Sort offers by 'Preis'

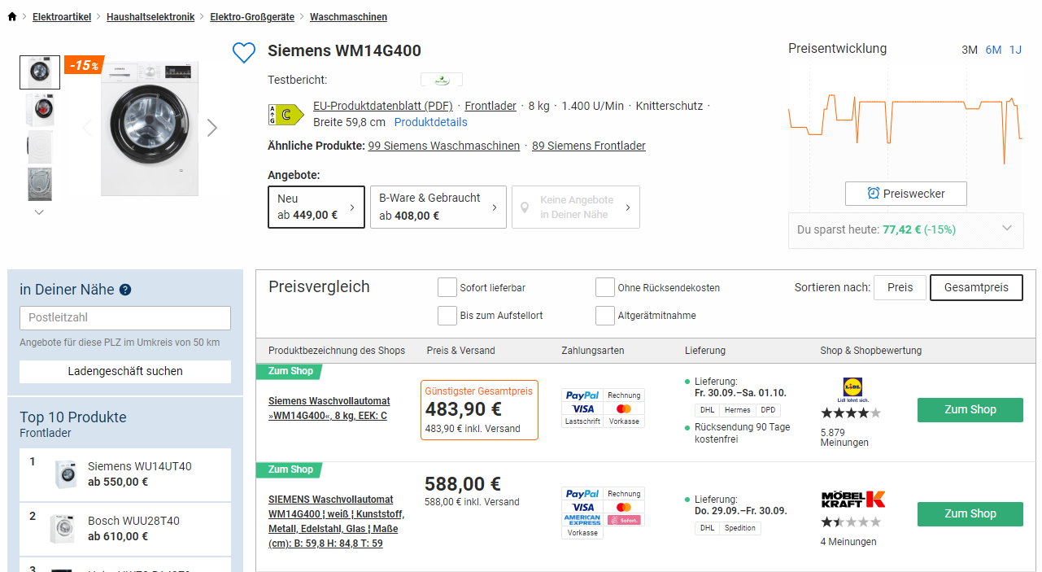point(899,287)
